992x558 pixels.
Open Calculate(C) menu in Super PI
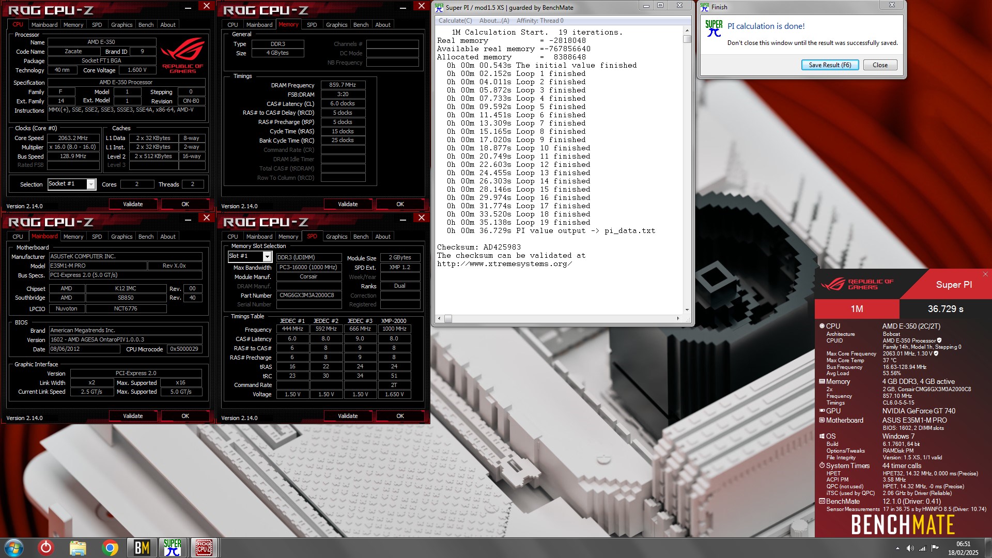coord(455,21)
